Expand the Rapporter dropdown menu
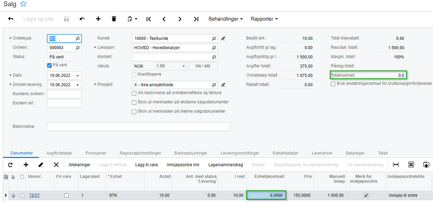The width and height of the screenshot is (433, 203). (x=264, y=19)
